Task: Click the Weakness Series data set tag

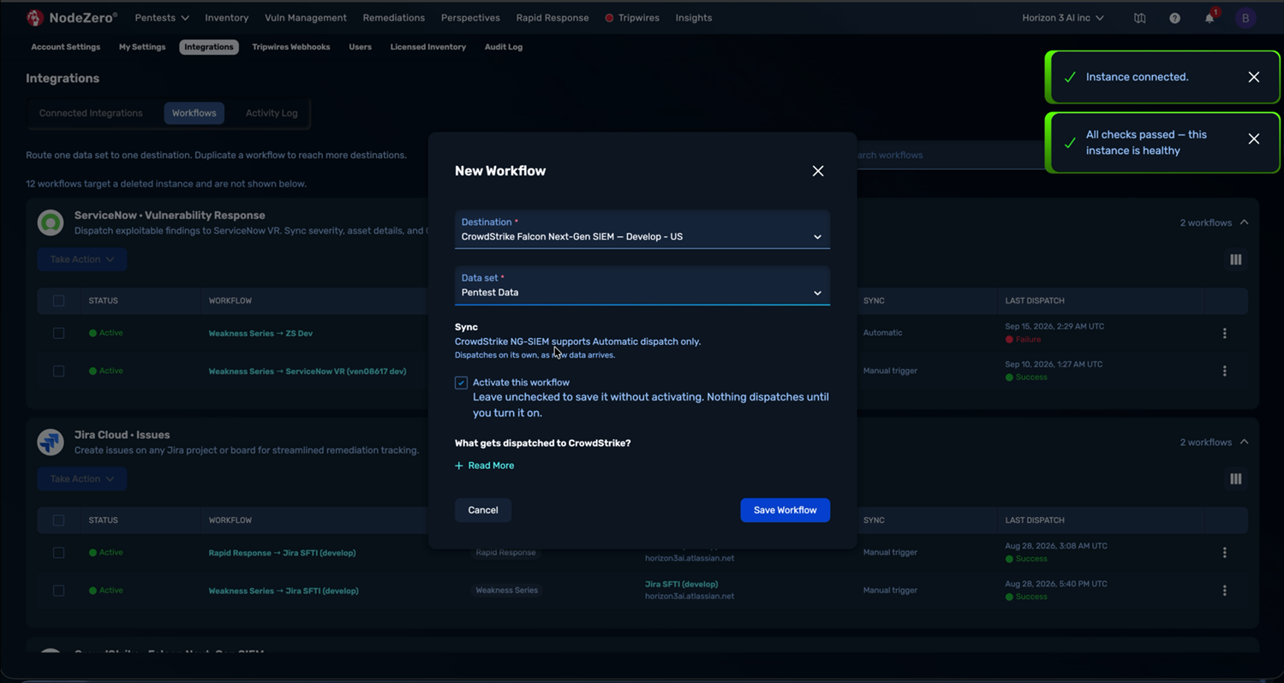Action: tap(506, 591)
